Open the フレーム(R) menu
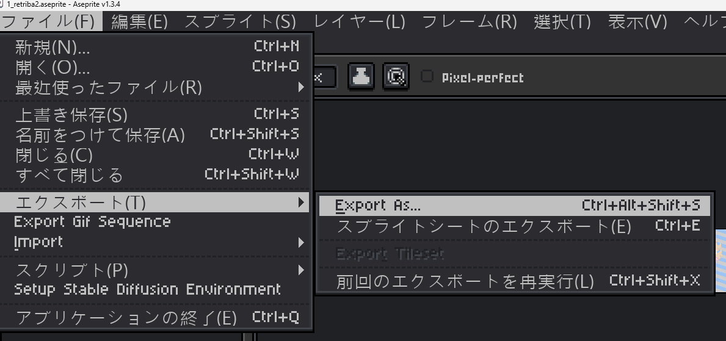The image size is (726, 341). (x=470, y=21)
